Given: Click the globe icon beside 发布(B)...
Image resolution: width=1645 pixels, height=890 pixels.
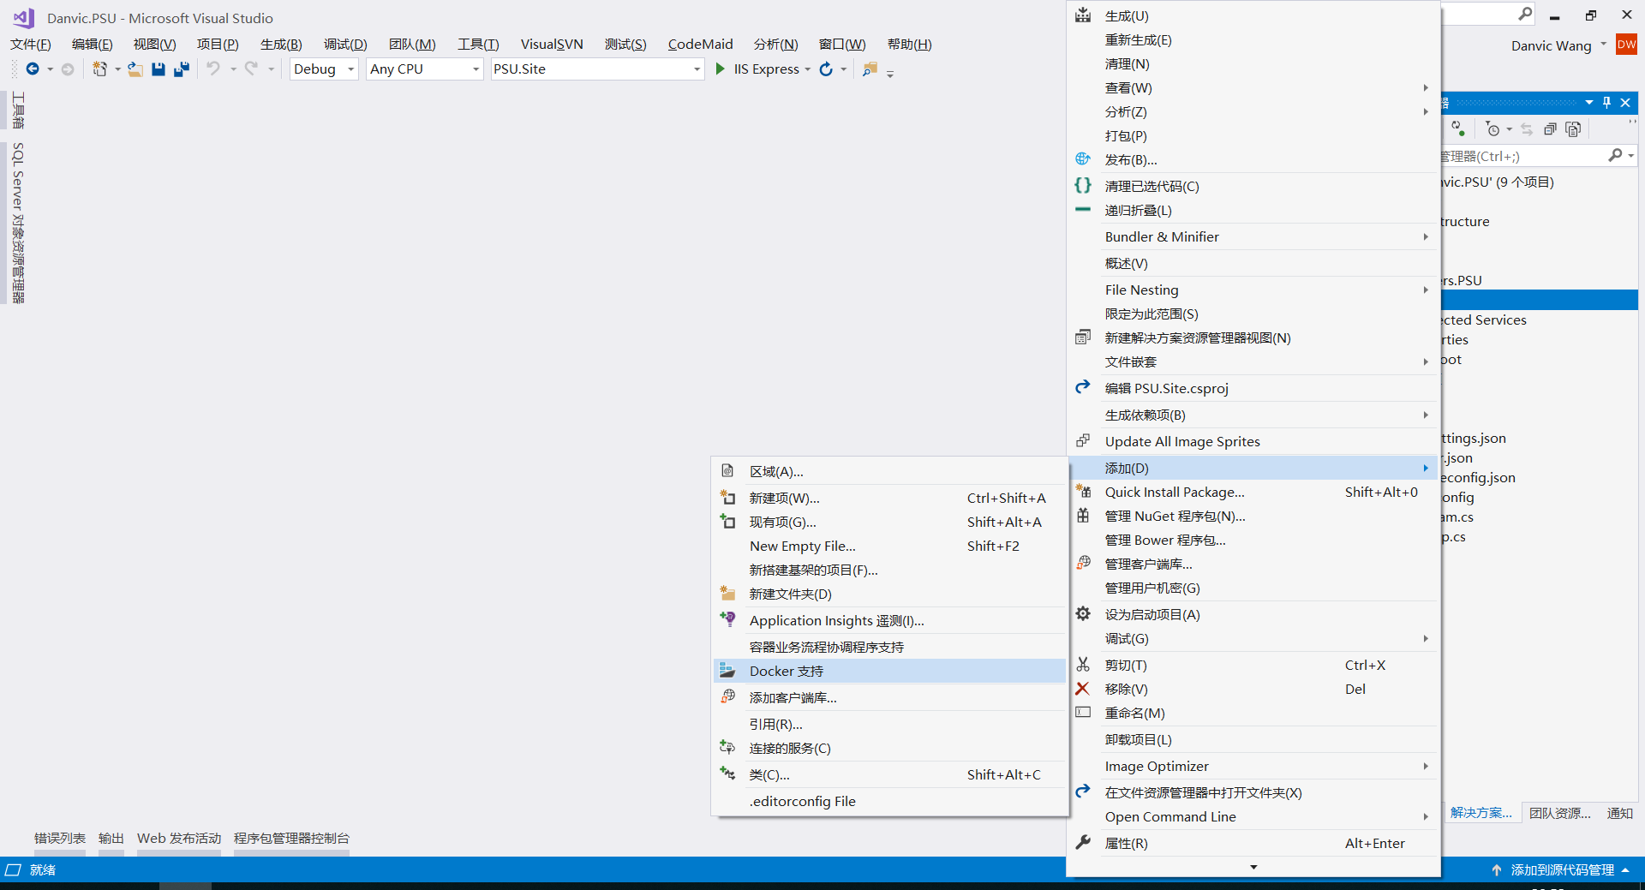Looking at the screenshot, I should 1083,159.
